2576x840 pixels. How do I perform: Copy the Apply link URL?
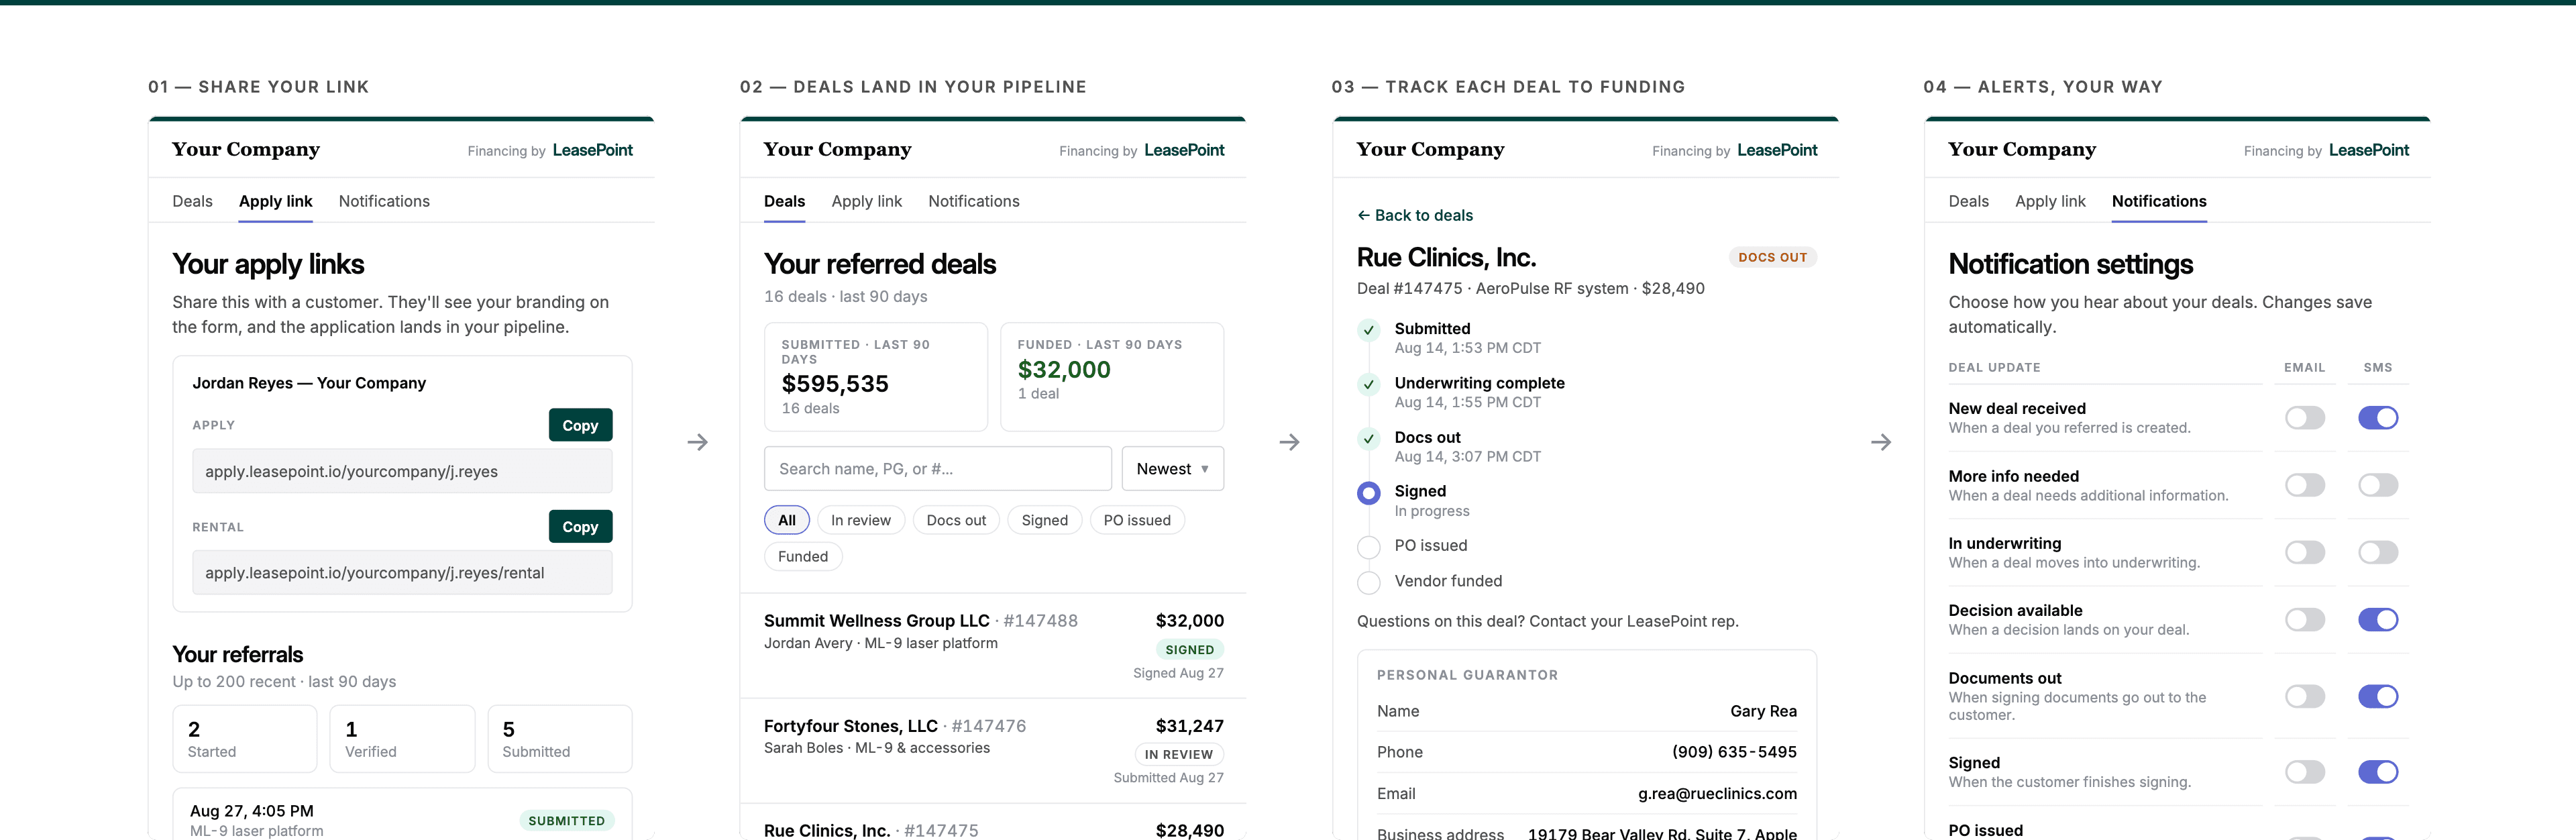point(580,425)
